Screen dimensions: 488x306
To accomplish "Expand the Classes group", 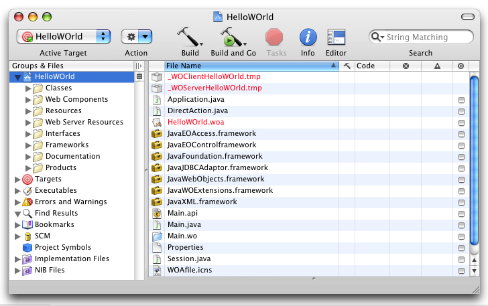I will [28, 88].
